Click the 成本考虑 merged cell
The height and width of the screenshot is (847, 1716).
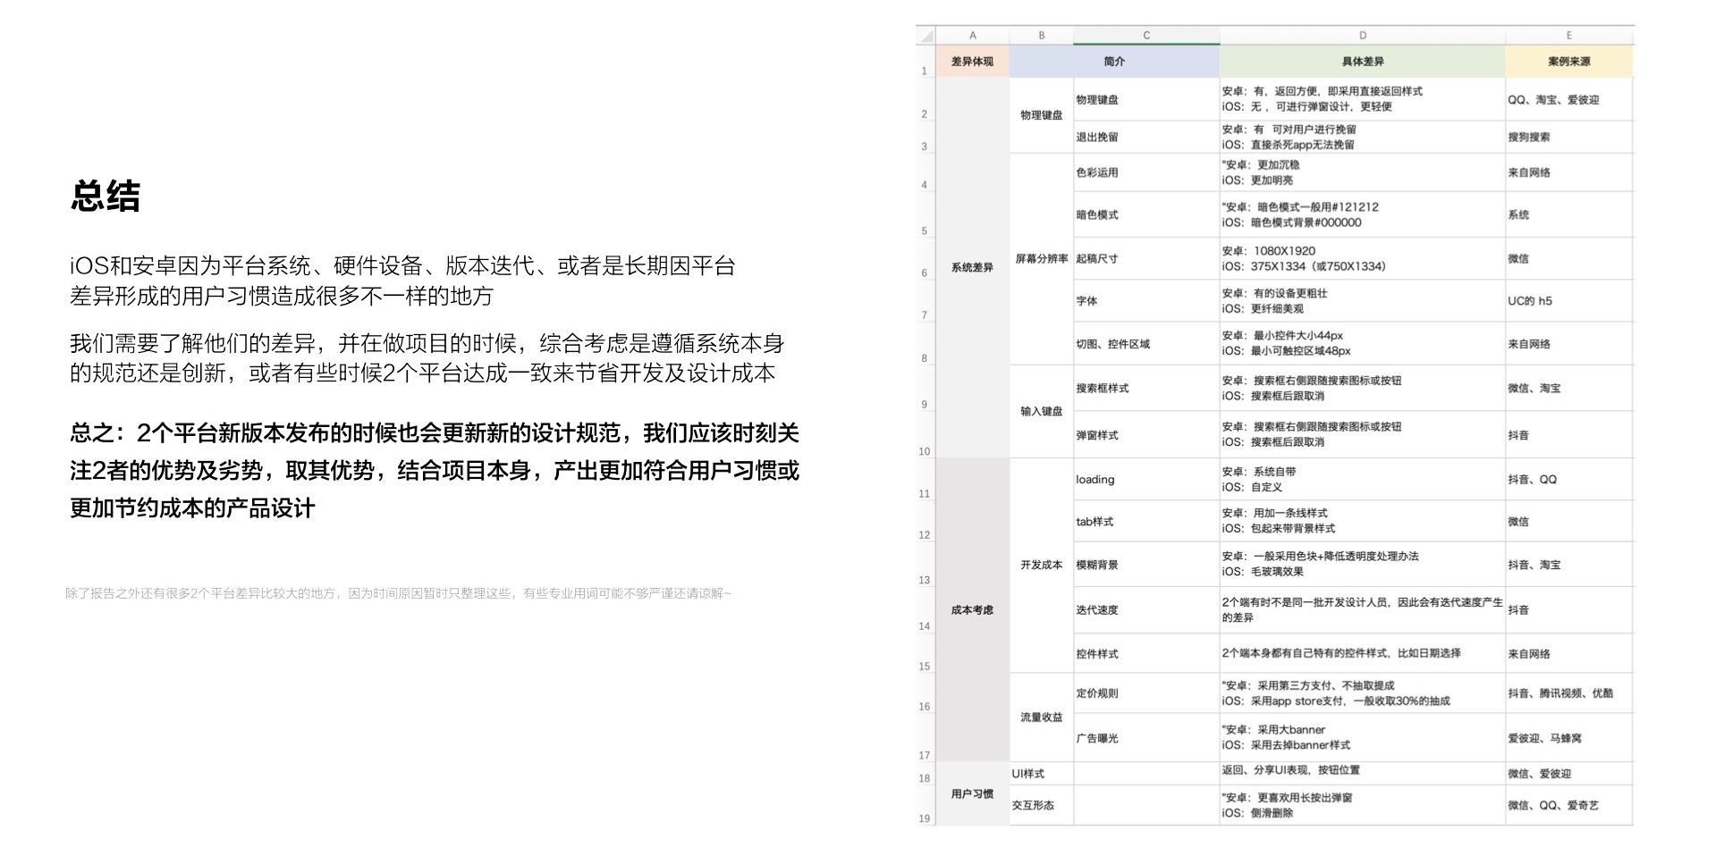click(972, 610)
